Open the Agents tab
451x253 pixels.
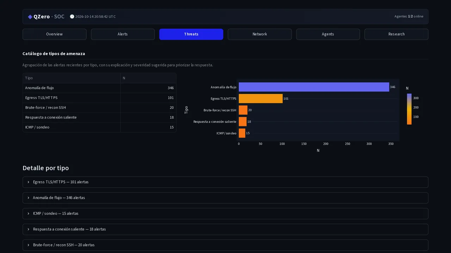[328, 34]
